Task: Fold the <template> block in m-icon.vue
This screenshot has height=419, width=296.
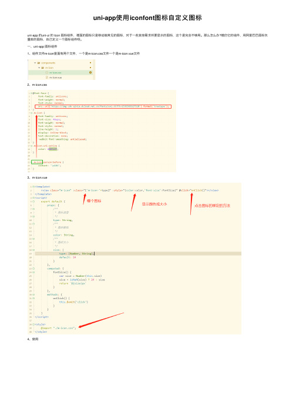Action: pyautogui.click(x=33, y=186)
